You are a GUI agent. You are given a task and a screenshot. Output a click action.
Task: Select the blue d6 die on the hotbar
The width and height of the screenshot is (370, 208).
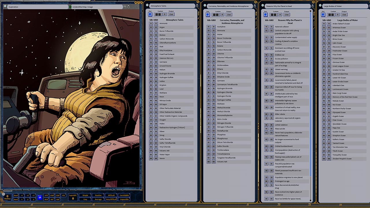(x=39, y=197)
